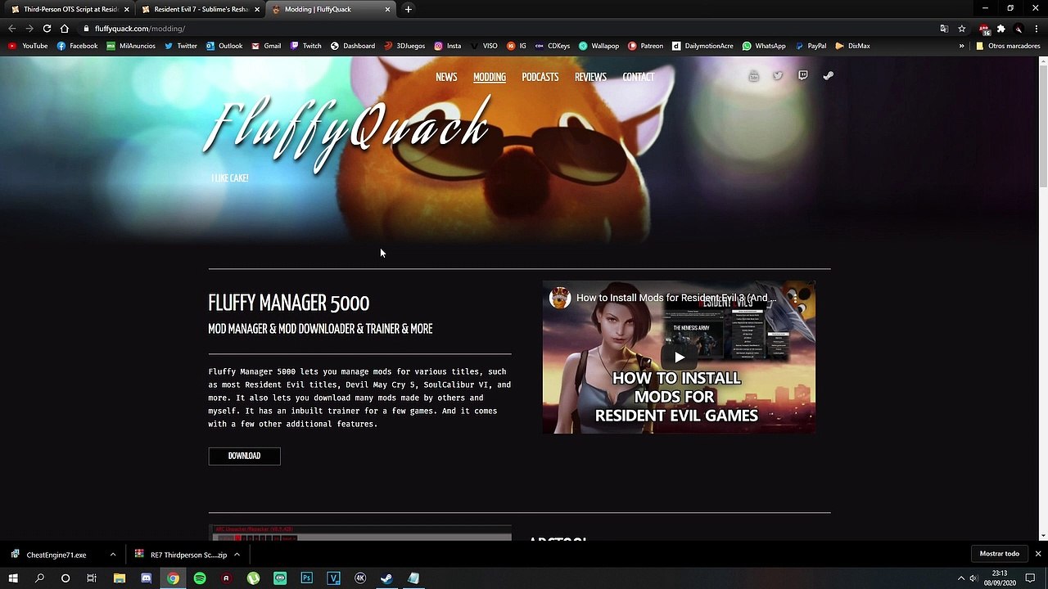Open File Explorer from the taskbar
Screen dimensions: 1048x589
pyautogui.click(x=120, y=578)
